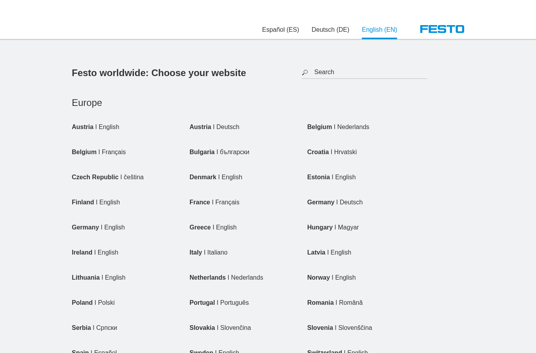Visit Greece English website

213,227
